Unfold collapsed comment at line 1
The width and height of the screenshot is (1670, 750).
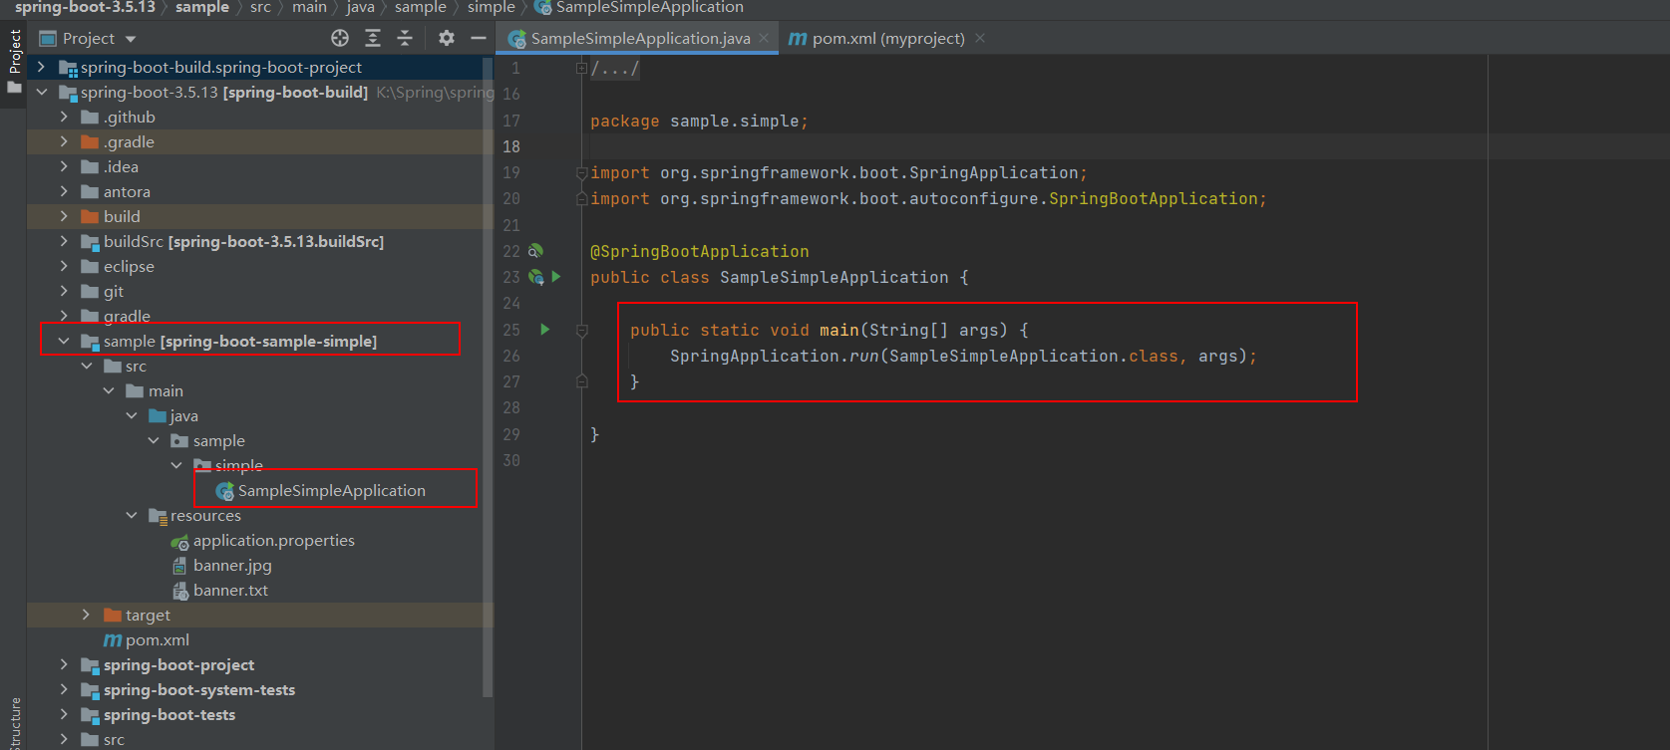[x=581, y=68]
